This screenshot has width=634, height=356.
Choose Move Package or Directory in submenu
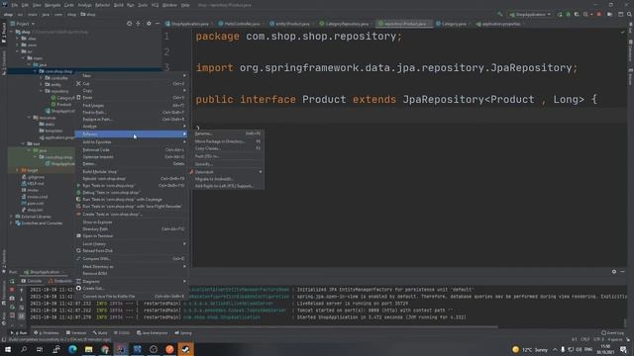point(228,141)
